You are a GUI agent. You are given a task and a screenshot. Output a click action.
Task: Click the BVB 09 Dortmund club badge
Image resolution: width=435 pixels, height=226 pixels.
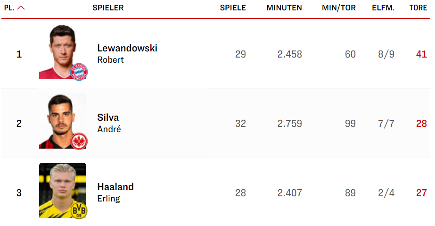[79, 211]
